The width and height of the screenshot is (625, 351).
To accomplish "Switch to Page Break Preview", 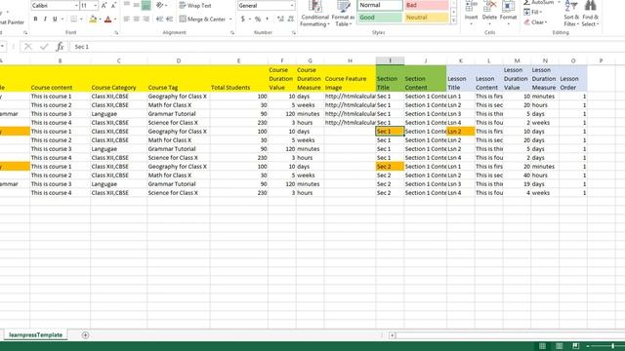I will (575, 346).
